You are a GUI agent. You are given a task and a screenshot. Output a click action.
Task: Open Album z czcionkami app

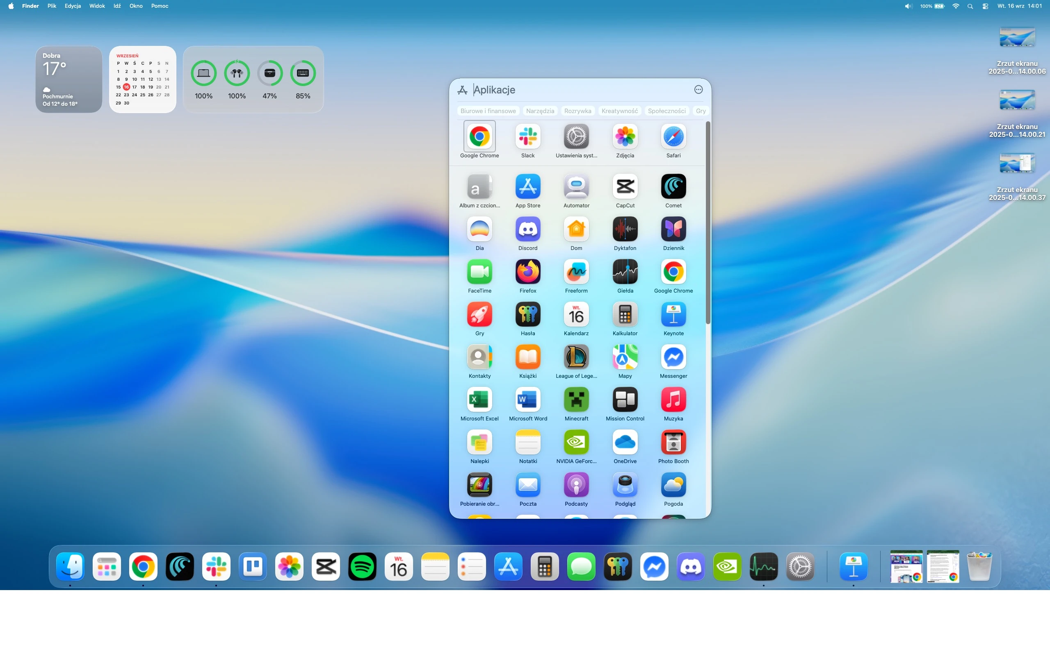[x=479, y=186]
